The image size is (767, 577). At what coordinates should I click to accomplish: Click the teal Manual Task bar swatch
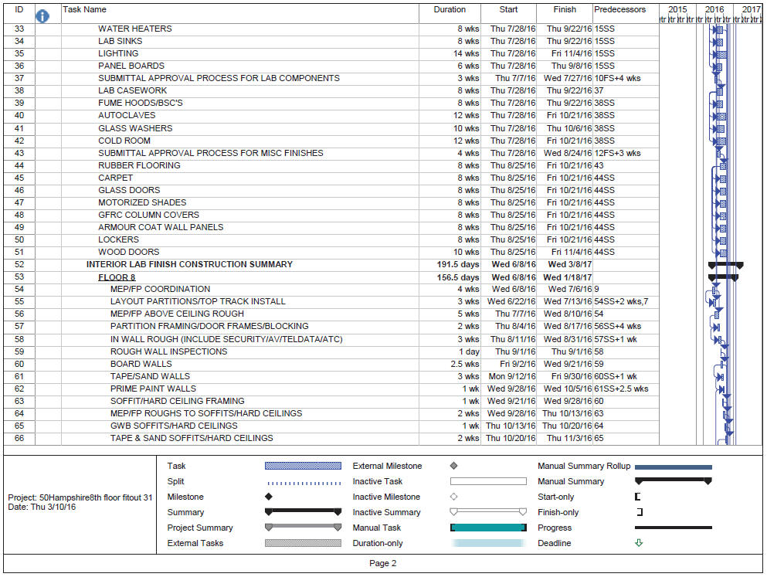point(488,528)
